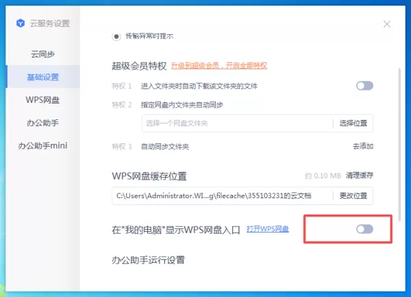Click the 指定网盘内文件夹自动同步 label
The image size is (411, 297).
[182, 105]
